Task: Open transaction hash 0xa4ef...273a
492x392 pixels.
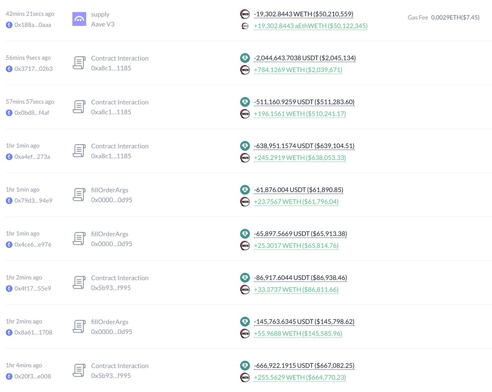Action: pos(32,156)
